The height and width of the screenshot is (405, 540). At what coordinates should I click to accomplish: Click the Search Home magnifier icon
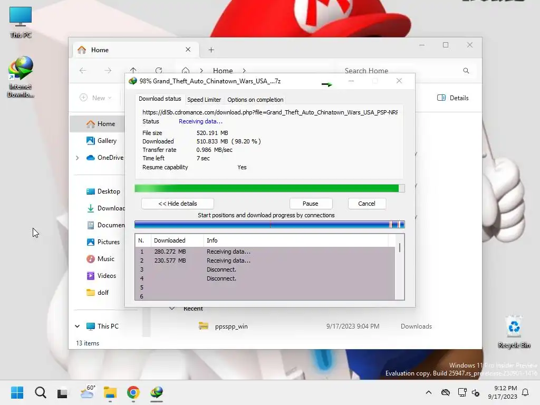466,71
